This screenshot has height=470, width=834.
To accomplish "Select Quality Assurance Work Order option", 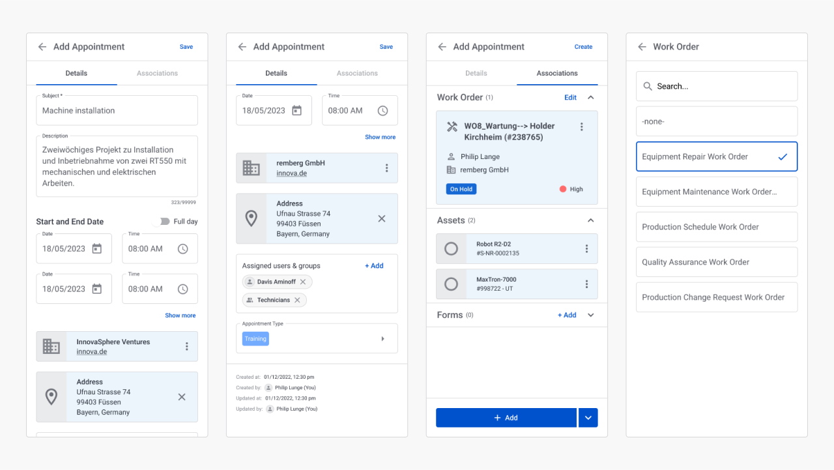I will (x=717, y=262).
